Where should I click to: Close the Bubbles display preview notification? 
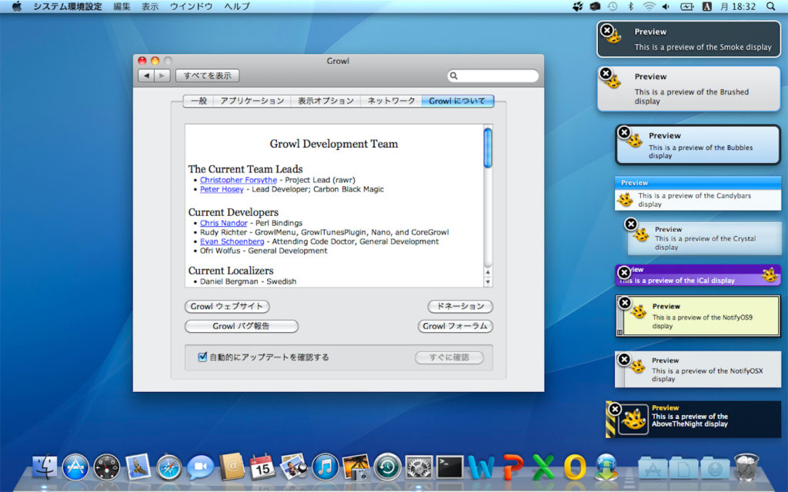pos(624,132)
